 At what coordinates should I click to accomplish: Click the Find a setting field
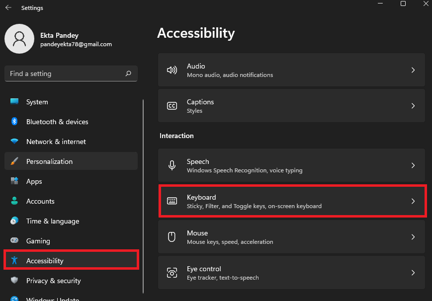pos(65,74)
